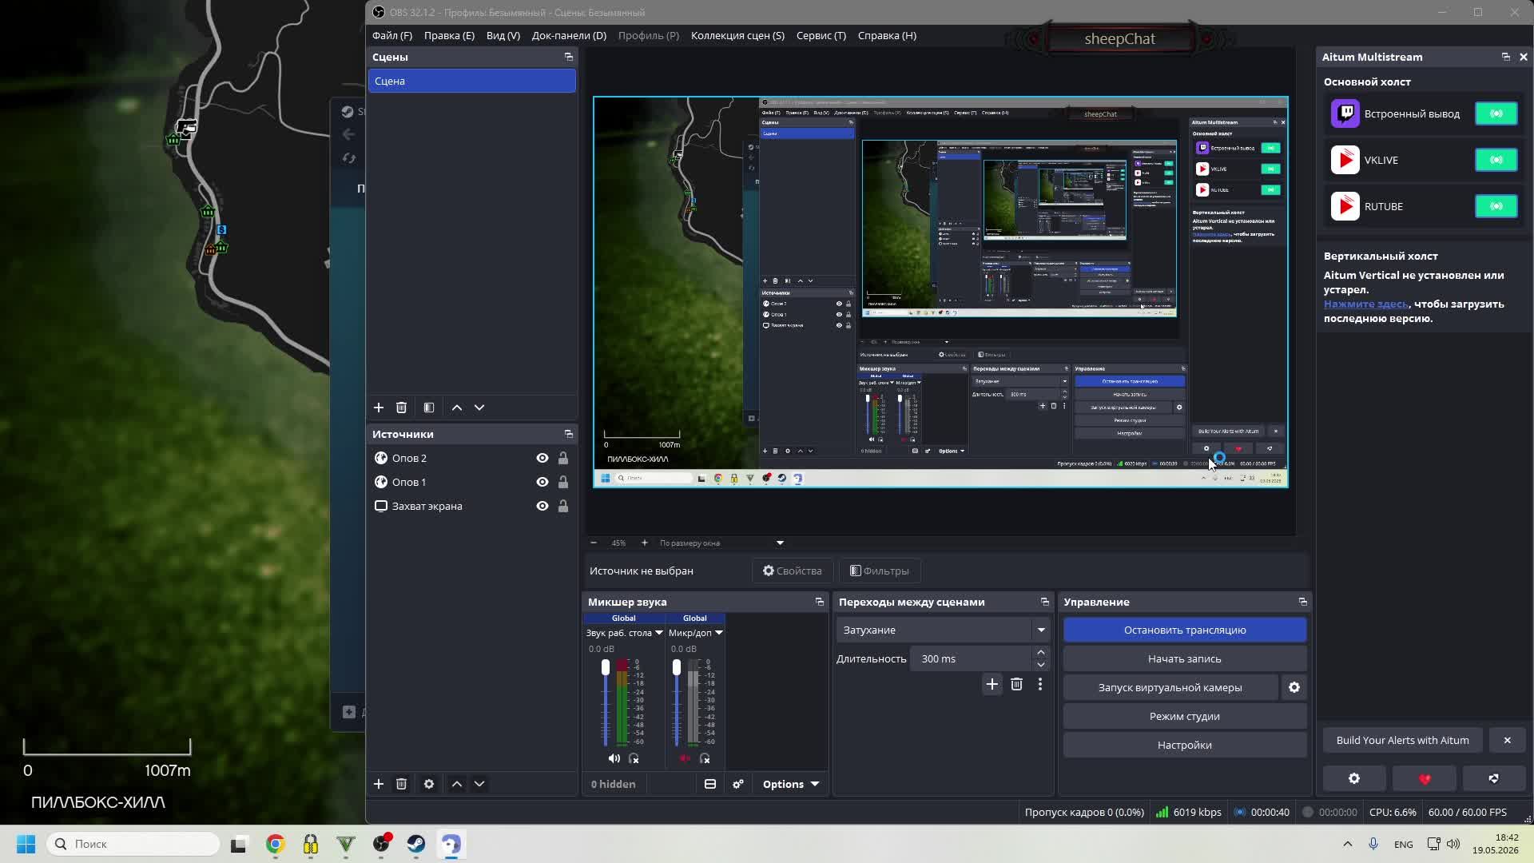Move the source down in Sources toolbar
The image size is (1534, 863).
[x=479, y=784]
